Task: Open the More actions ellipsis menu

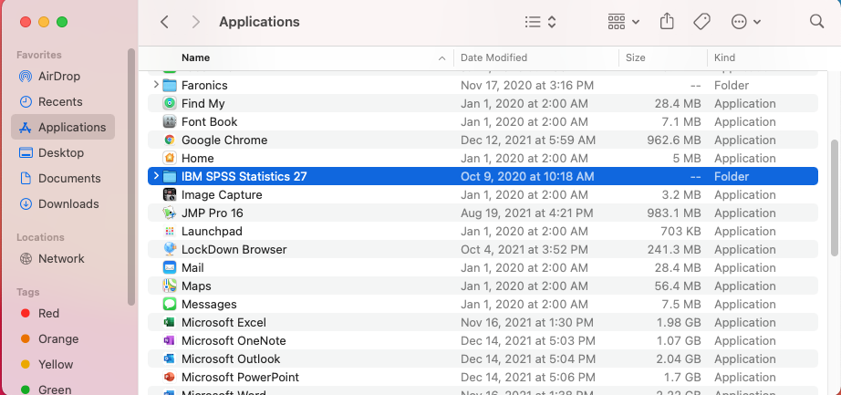Action: (x=746, y=21)
